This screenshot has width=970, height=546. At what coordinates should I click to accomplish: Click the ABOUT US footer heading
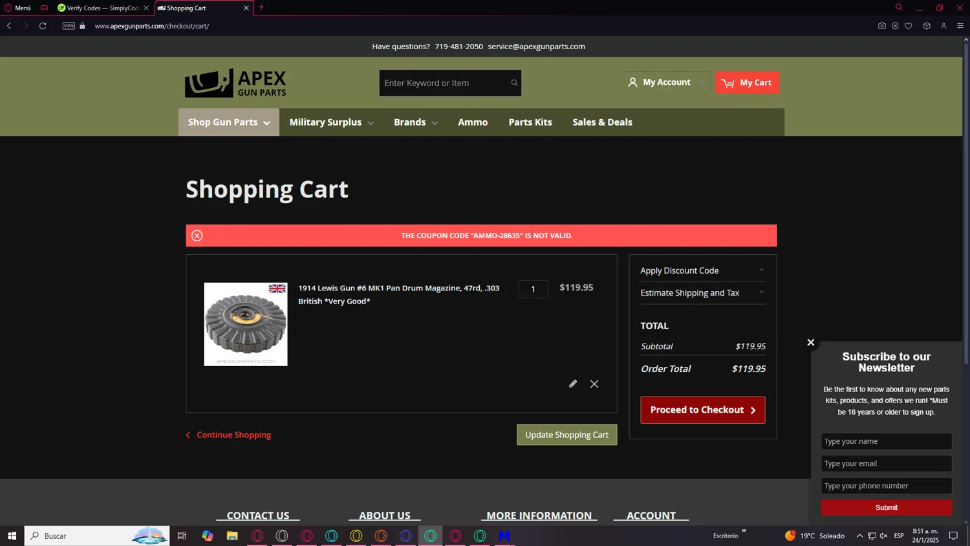point(385,516)
